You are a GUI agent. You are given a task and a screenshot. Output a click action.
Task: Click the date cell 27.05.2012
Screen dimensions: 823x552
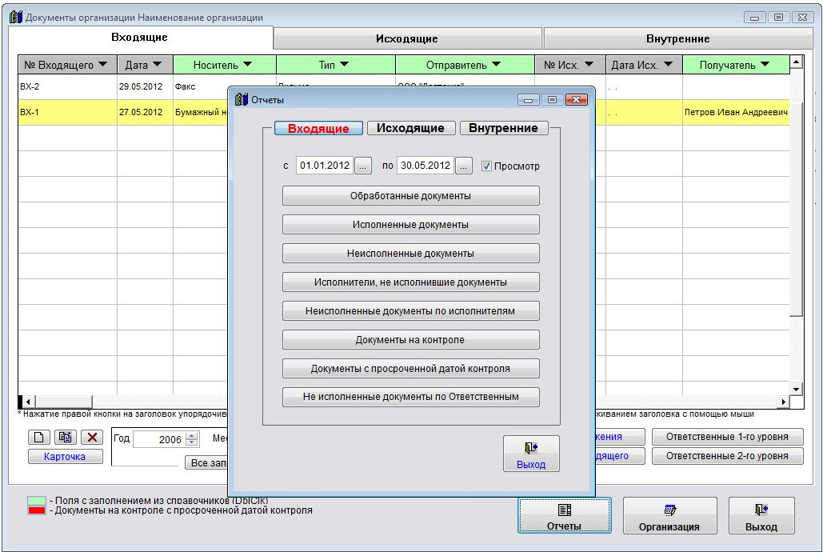pos(145,112)
